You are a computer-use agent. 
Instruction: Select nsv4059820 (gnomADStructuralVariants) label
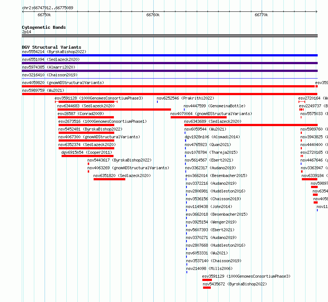point(63,83)
